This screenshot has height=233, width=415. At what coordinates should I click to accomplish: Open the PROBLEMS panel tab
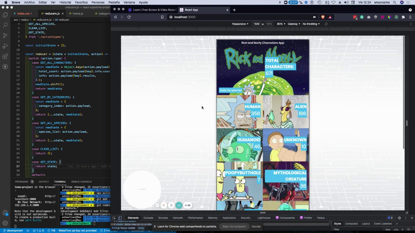coord(21,182)
